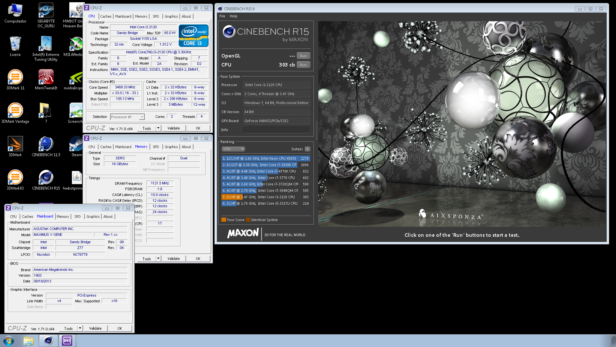This screenshot has height=347, width=616.
Task: Select ranking row Intel Xeon CPU X5650
Action: [265, 158]
